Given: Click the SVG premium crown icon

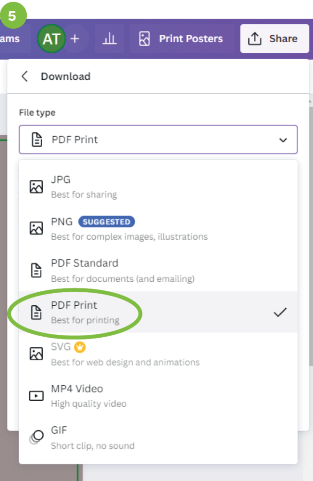Looking at the screenshot, I should pos(80,347).
